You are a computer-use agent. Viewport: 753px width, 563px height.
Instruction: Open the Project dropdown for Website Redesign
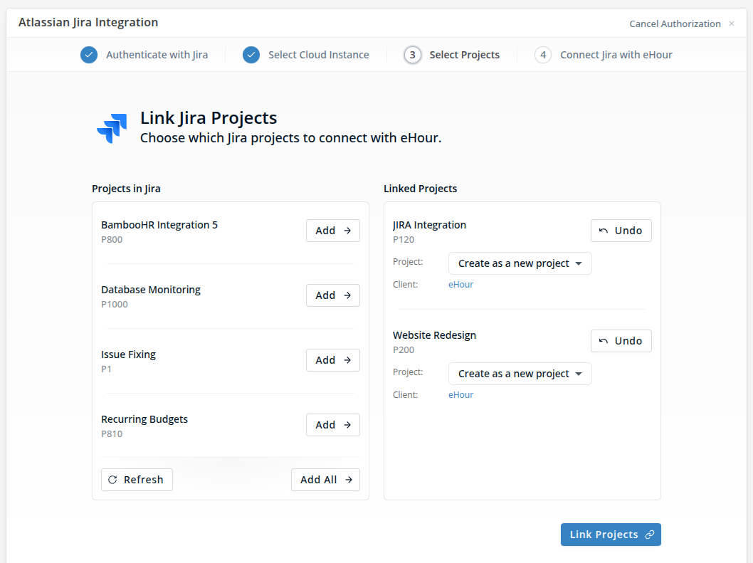coord(520,374)
